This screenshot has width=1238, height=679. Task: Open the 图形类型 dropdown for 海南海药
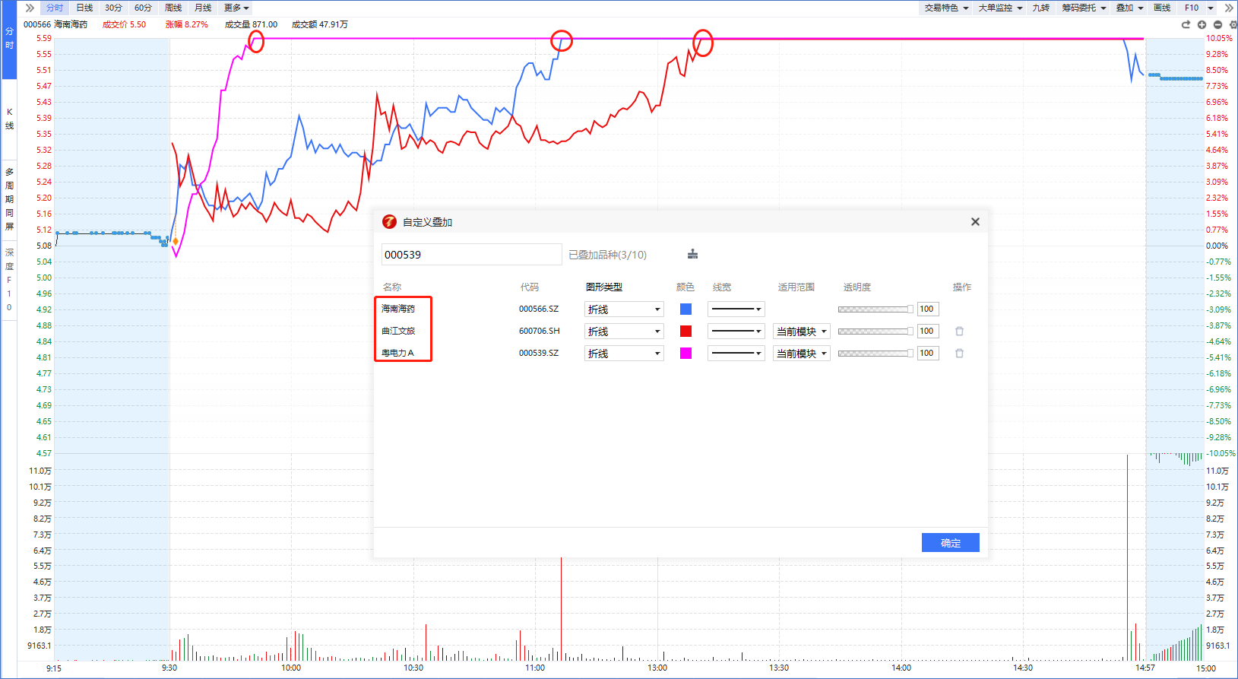click(624, 309)
